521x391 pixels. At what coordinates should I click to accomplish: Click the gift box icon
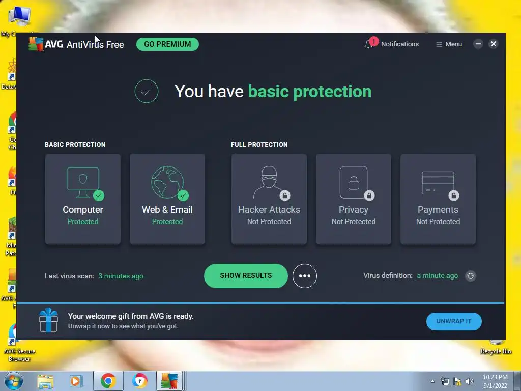(48, 320)
